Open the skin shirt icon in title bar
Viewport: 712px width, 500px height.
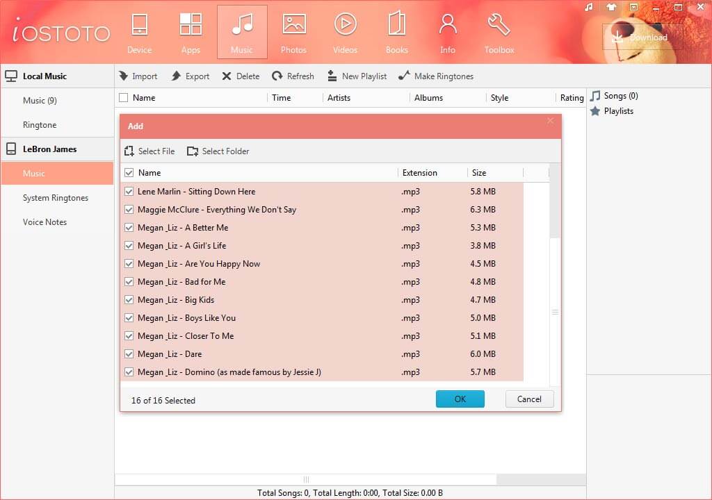[x=611, y=7]
